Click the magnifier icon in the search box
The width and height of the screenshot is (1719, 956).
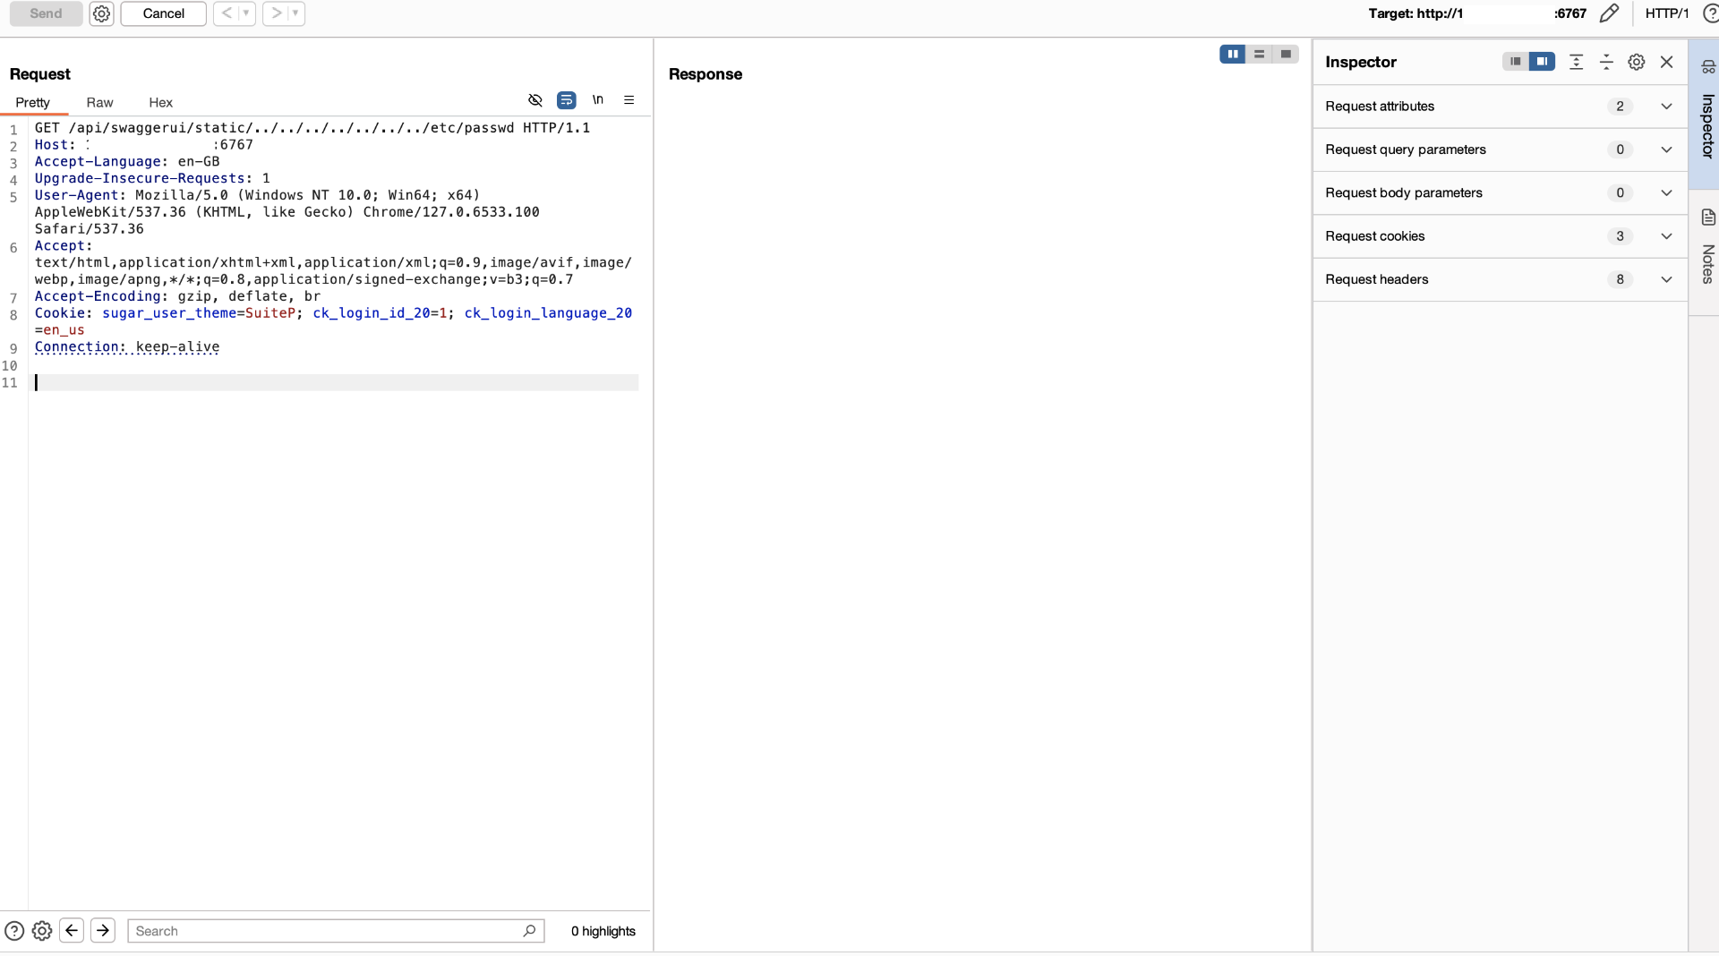529,931
